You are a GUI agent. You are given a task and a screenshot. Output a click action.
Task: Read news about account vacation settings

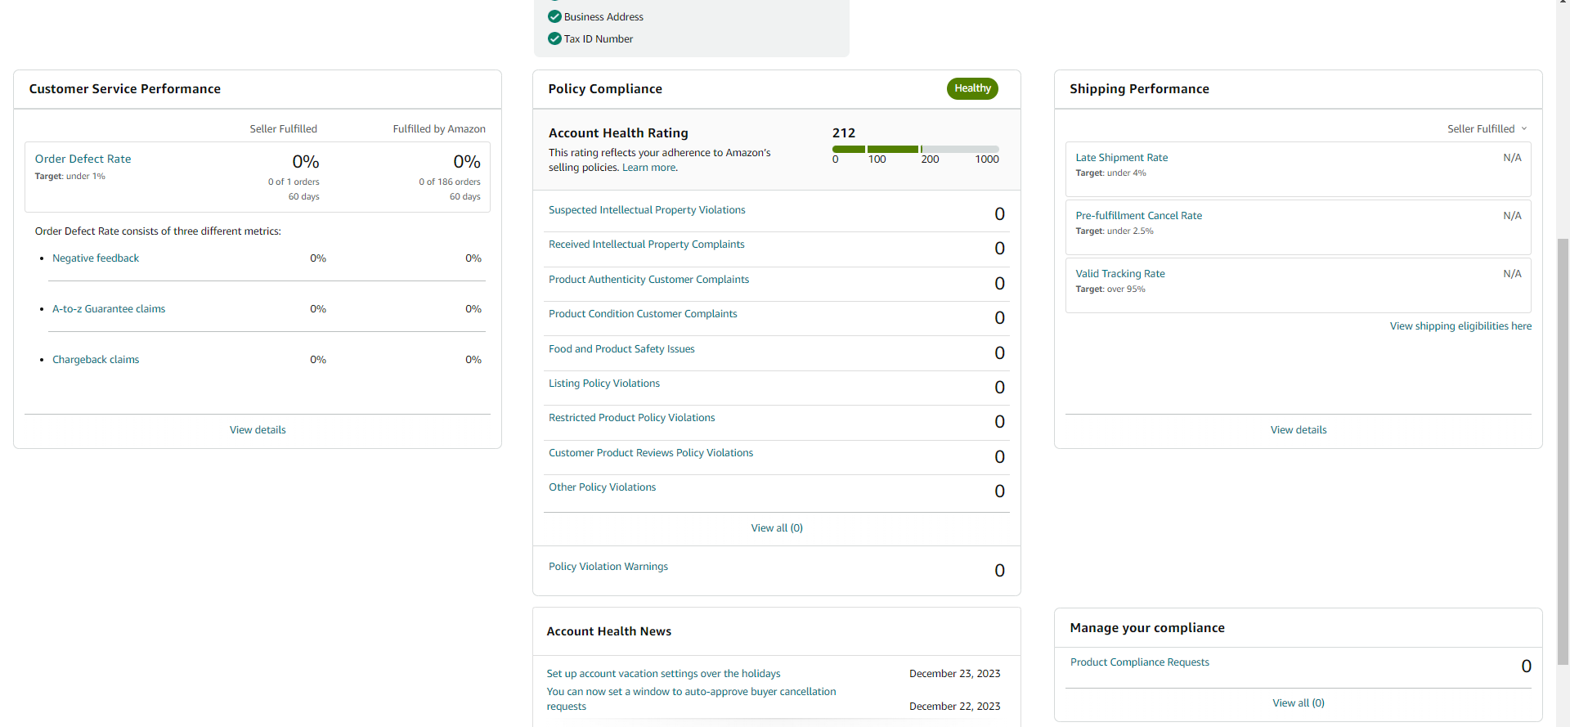coord(663,673)
